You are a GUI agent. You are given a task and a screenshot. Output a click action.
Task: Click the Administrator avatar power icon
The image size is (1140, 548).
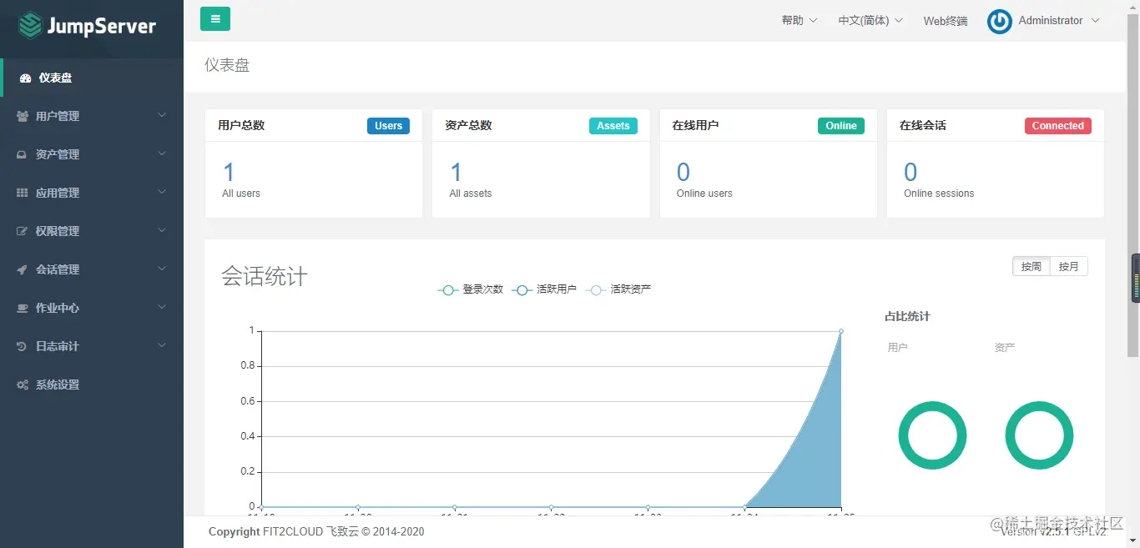[x=1000, y=22]
